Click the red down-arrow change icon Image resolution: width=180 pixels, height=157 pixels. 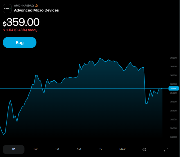4,30
